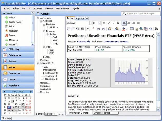Click the green Añadir plus icon

tap(6, 17)
